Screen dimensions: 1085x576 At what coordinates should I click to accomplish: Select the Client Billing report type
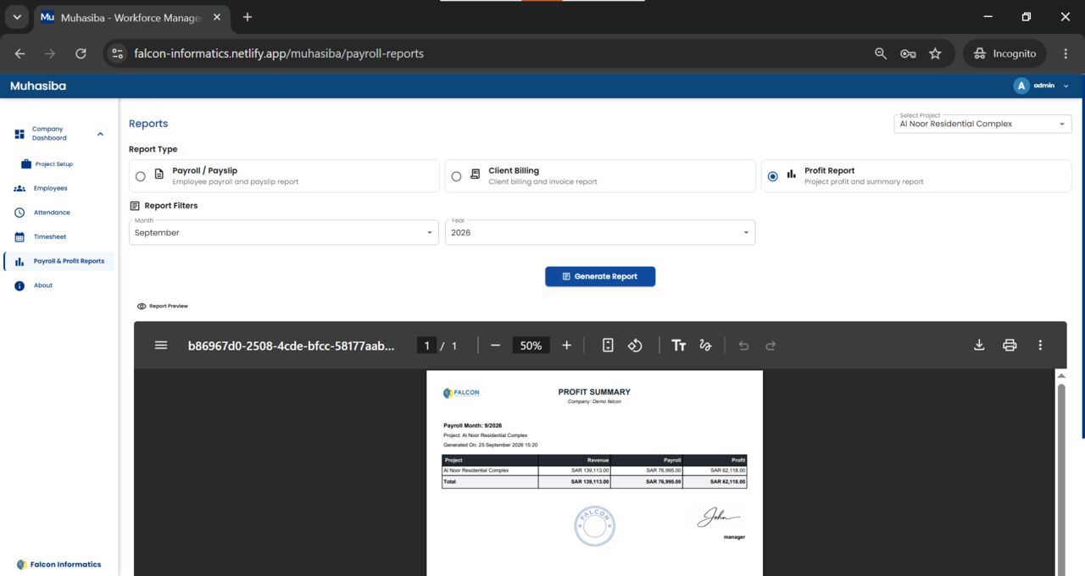600,176
